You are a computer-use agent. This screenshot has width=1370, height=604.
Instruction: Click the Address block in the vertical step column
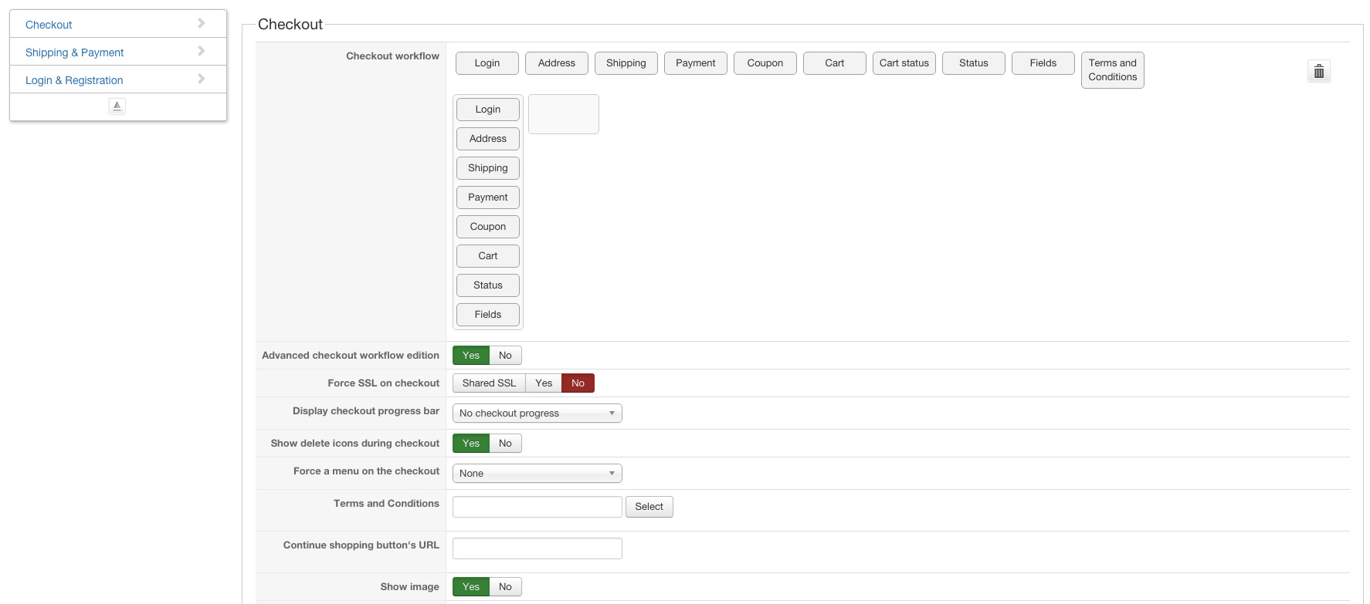[x=488, y=139]
